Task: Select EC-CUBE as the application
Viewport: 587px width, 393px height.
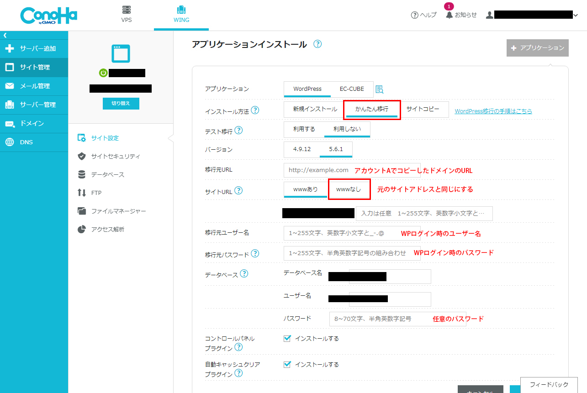Action: 352,89
